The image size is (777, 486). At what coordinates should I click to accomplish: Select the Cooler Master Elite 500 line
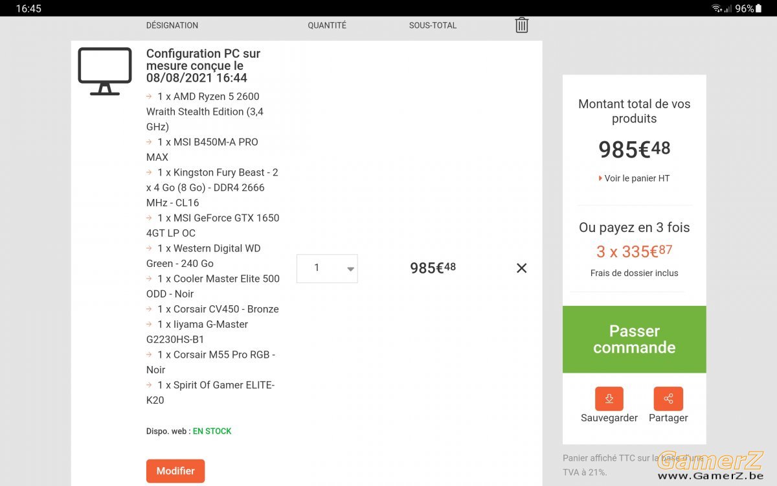click(212, 286)
